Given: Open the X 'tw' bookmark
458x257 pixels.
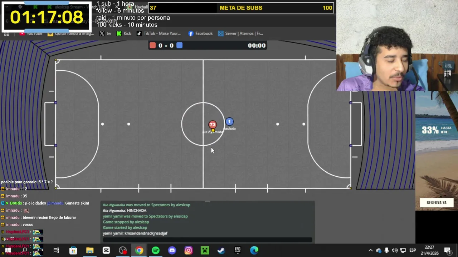Looking at the screenshot, I should click(x=105, y=34).
